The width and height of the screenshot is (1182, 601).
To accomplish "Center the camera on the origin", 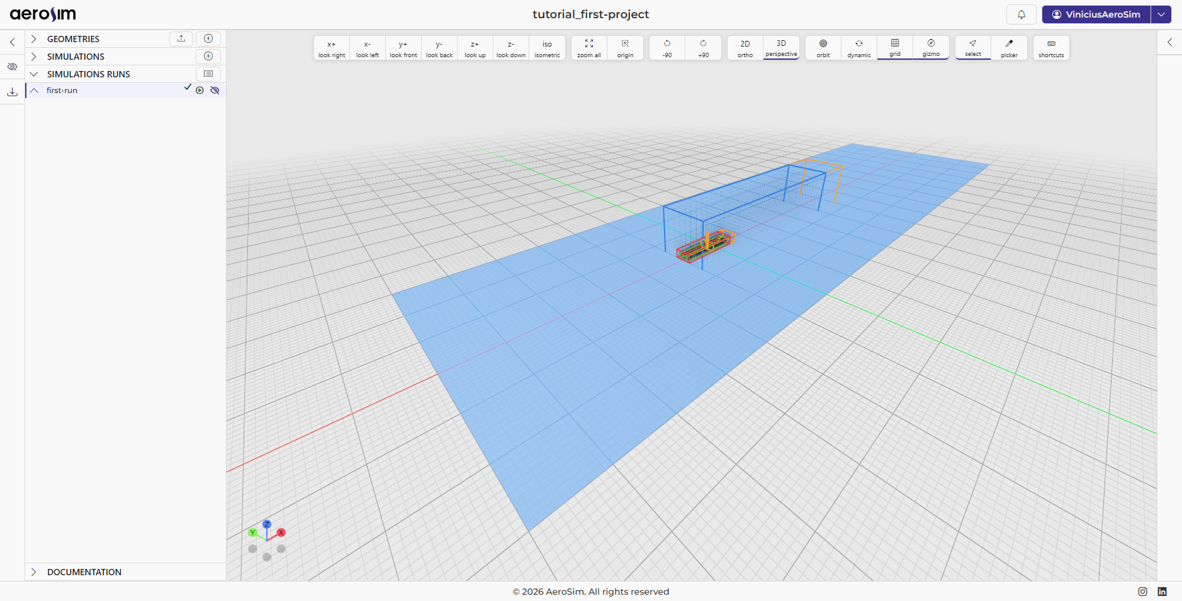I will 625,48.
